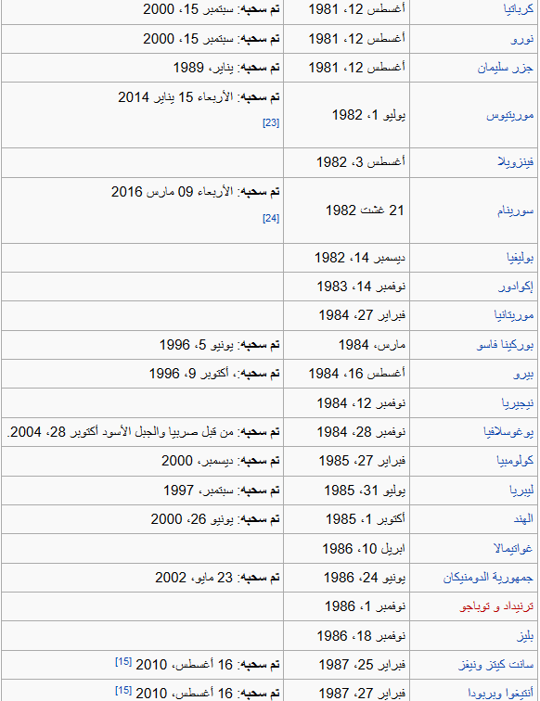540x701 pixels.
Task: Open the أنتيغوا وبربودا link
Action: click(501, 694)
